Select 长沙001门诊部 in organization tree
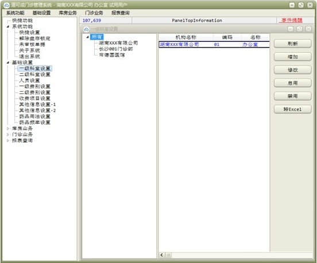Image resolution: width=317 pixels, height=263 pixels. 116,49
